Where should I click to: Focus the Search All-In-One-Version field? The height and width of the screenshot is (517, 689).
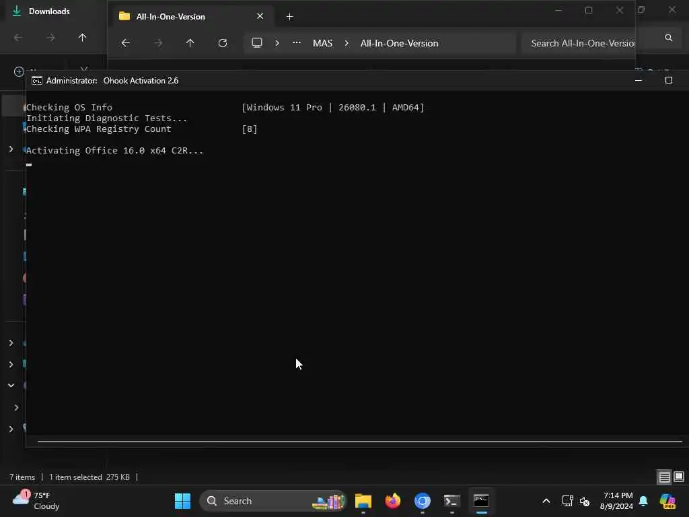click(578, 43)
